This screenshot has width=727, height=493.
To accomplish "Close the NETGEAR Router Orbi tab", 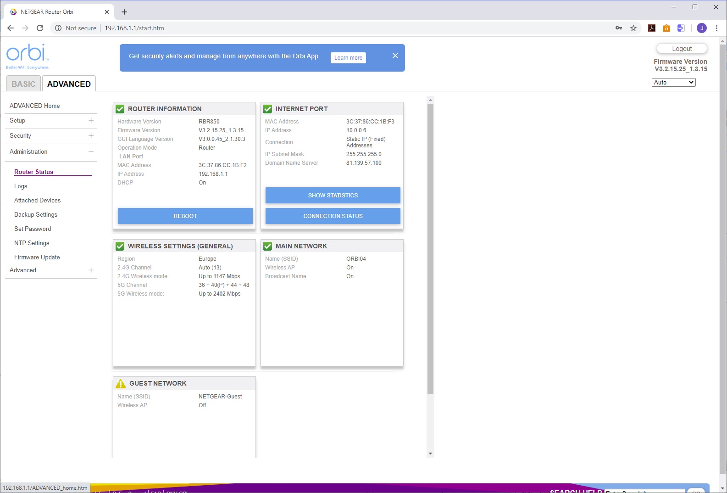I will click(107, 12).
